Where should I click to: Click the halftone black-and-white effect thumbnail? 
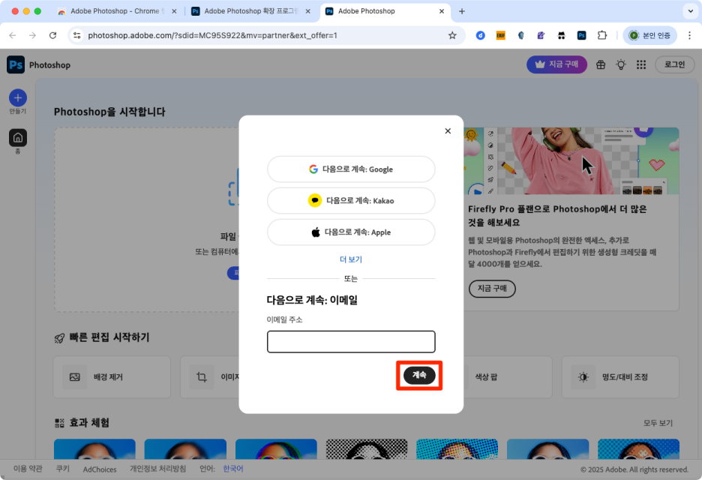pyautogui.click(x=367, y=449)
